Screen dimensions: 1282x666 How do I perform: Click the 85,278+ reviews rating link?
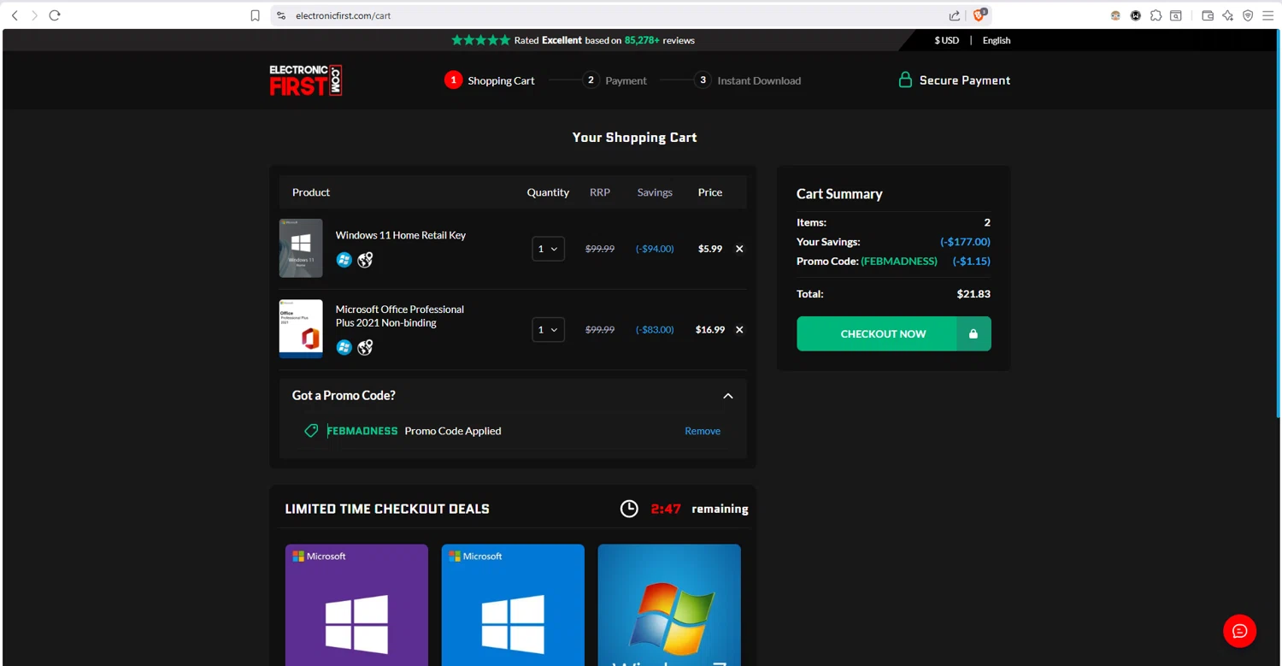[x=659, y=40]
